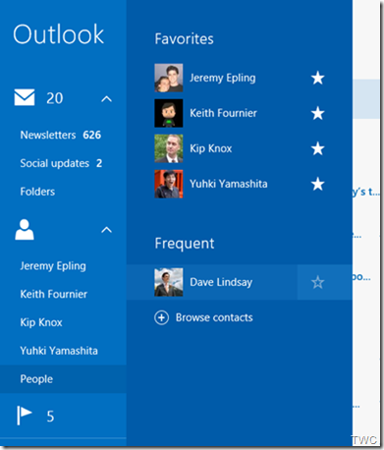The image size is (384, 450).
Task: Click Dave Lindsay's profile photo
Action: point(169,282)
